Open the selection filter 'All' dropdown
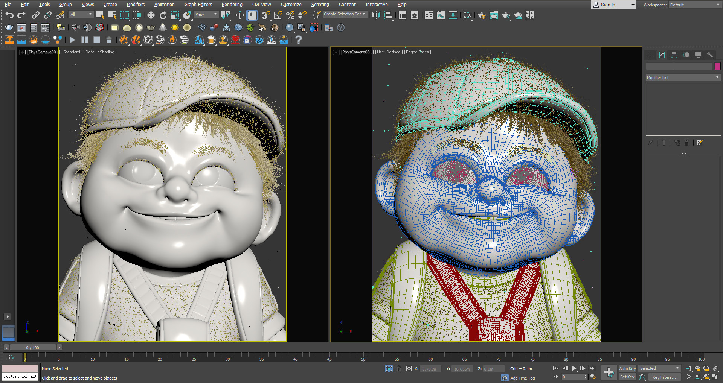Image resolution: width=723 pixels, height=383 pixels. coord(81,14)
